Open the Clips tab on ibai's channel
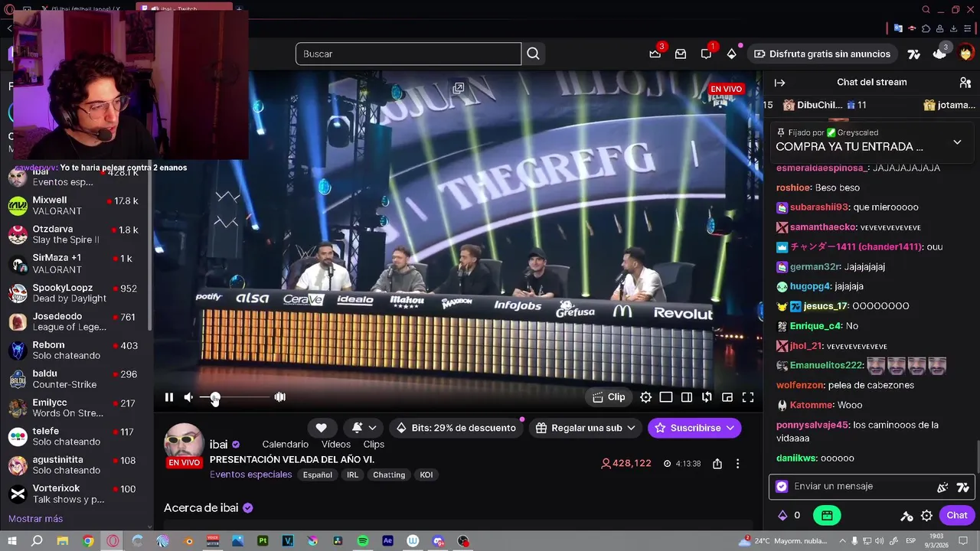980x551 pixels. click(x=374, y=445)
